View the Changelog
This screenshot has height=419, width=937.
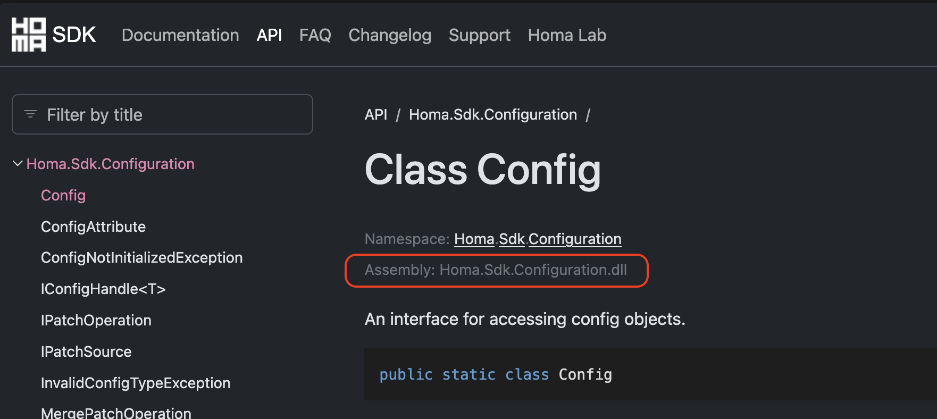click(x=390, y=35)
